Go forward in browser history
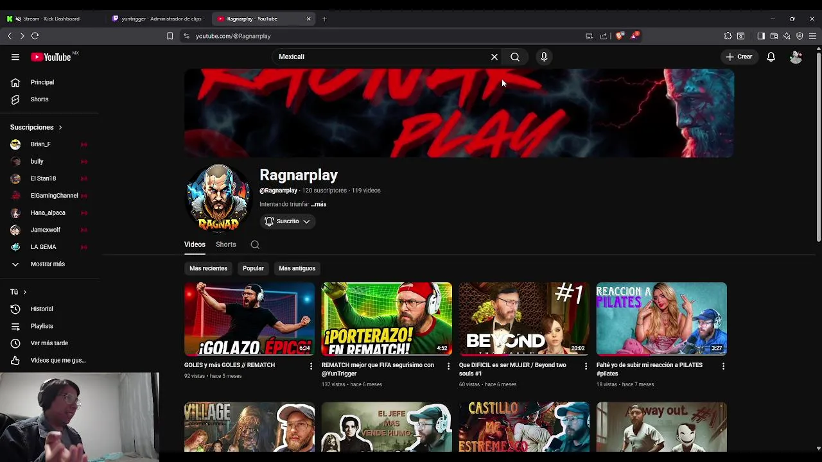 pyautogui.click(x=22, y=36)
